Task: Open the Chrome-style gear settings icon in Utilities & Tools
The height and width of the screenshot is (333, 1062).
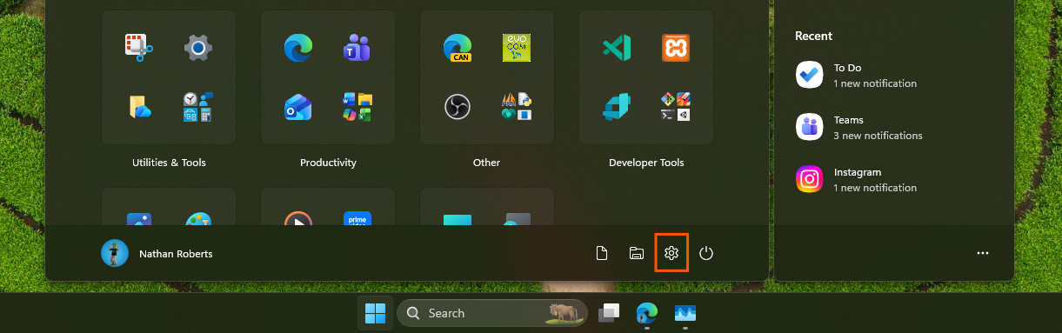Action: pyautogui.click(x=198, y=47)
